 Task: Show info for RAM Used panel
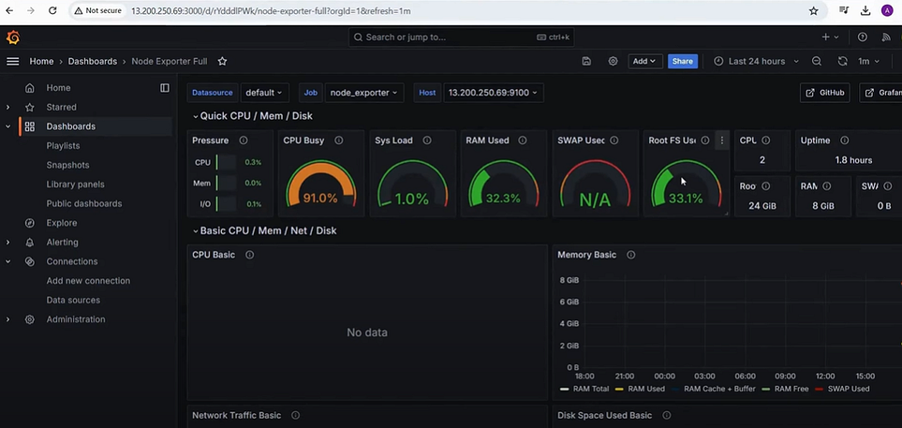(x=523, y=140)
